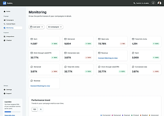Screen dimensions: 164x116
Task: Click the red badge on Open rate card
Action: tap(123, 44)
